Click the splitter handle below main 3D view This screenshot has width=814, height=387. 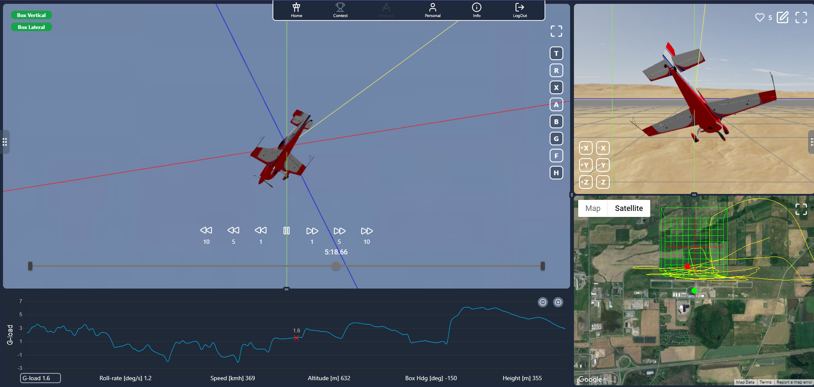coord(287,289)
